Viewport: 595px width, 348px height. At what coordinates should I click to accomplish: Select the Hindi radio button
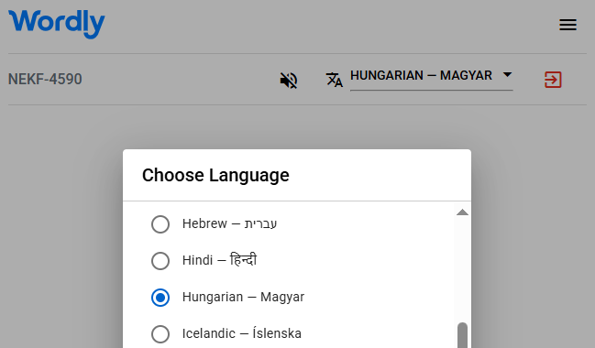[160, 261]
